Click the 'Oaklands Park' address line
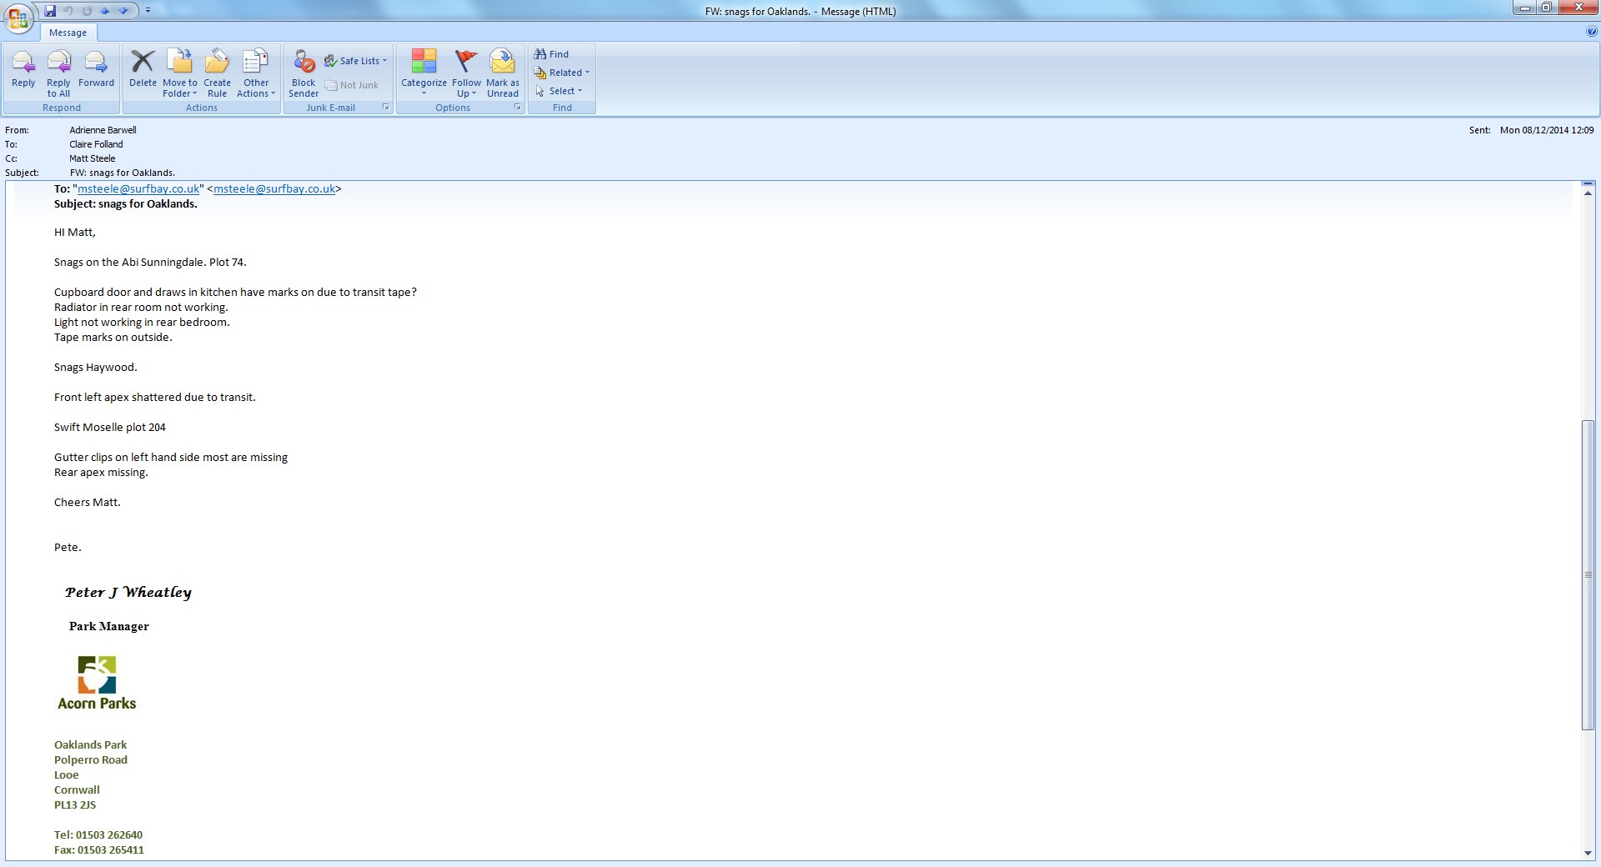The image size is (1601, 867). (x=91, y=745)
